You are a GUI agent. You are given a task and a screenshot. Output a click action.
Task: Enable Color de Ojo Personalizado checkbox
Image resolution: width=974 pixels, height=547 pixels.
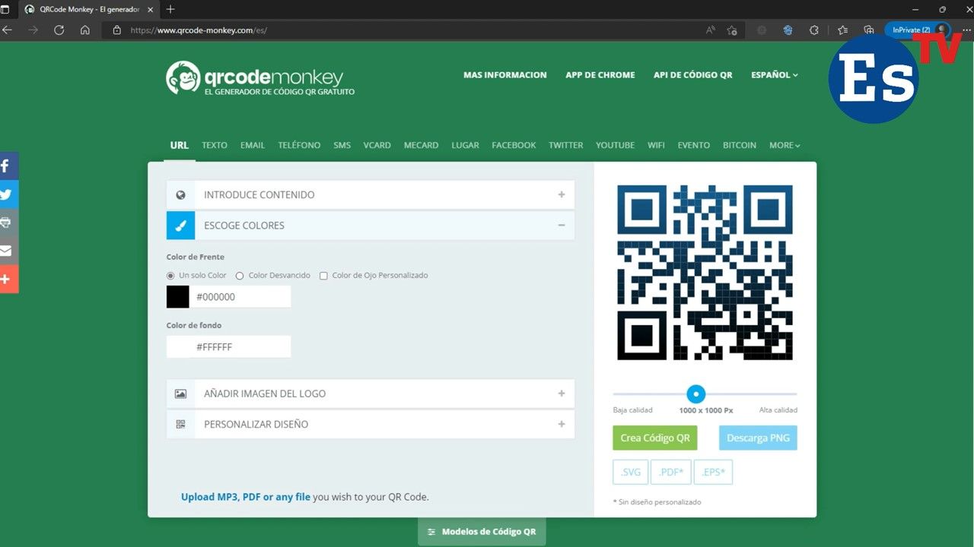click(323, 276)
